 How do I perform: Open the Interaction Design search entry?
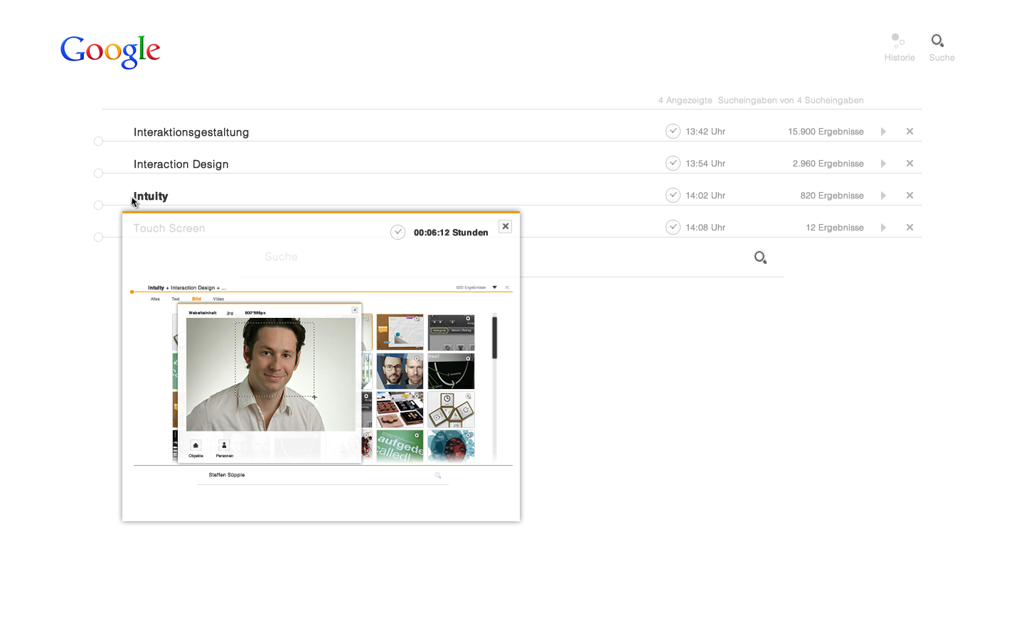[x=181, y=164]
